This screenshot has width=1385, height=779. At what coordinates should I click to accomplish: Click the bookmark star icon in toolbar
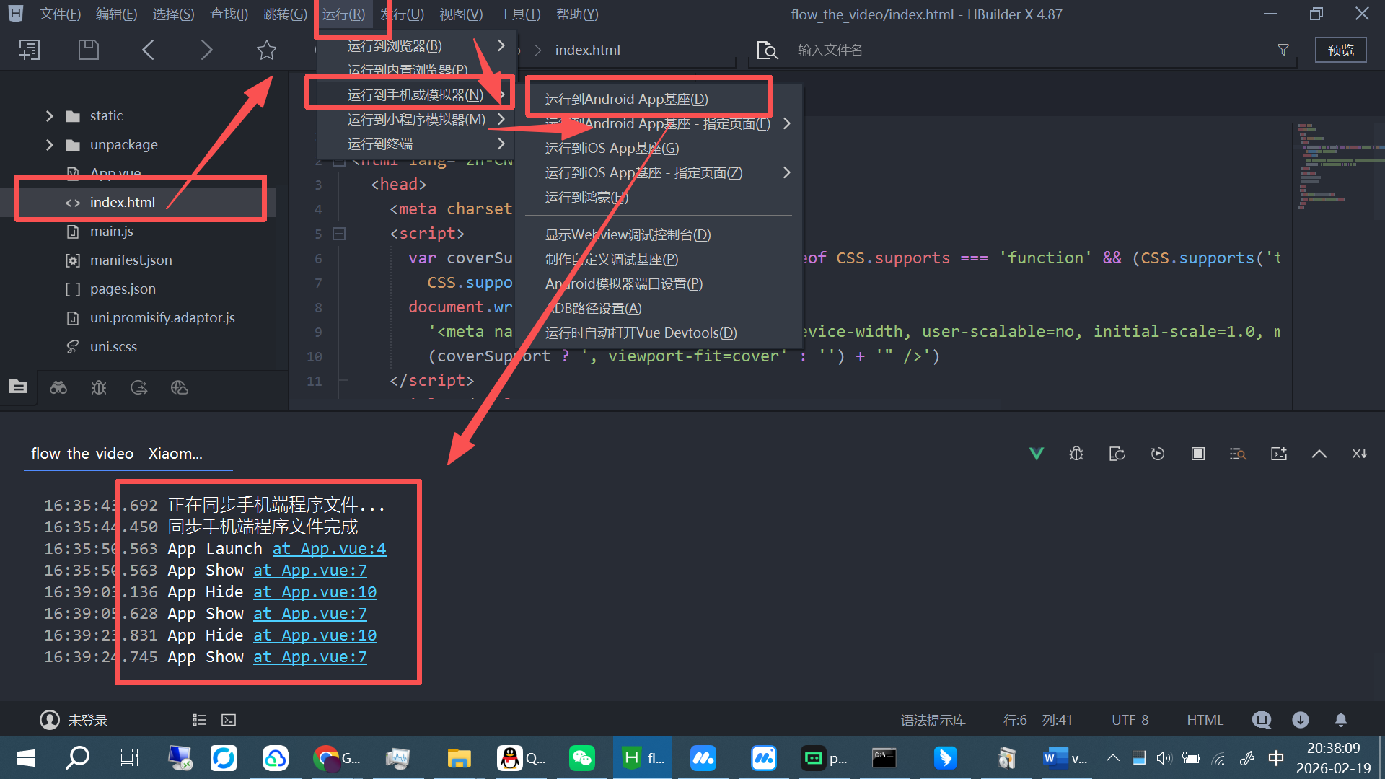click(266, 50)
